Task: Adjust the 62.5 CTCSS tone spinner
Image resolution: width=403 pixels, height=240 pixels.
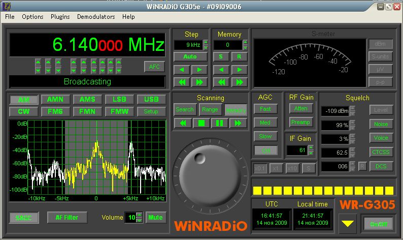Action: (353, 153)
